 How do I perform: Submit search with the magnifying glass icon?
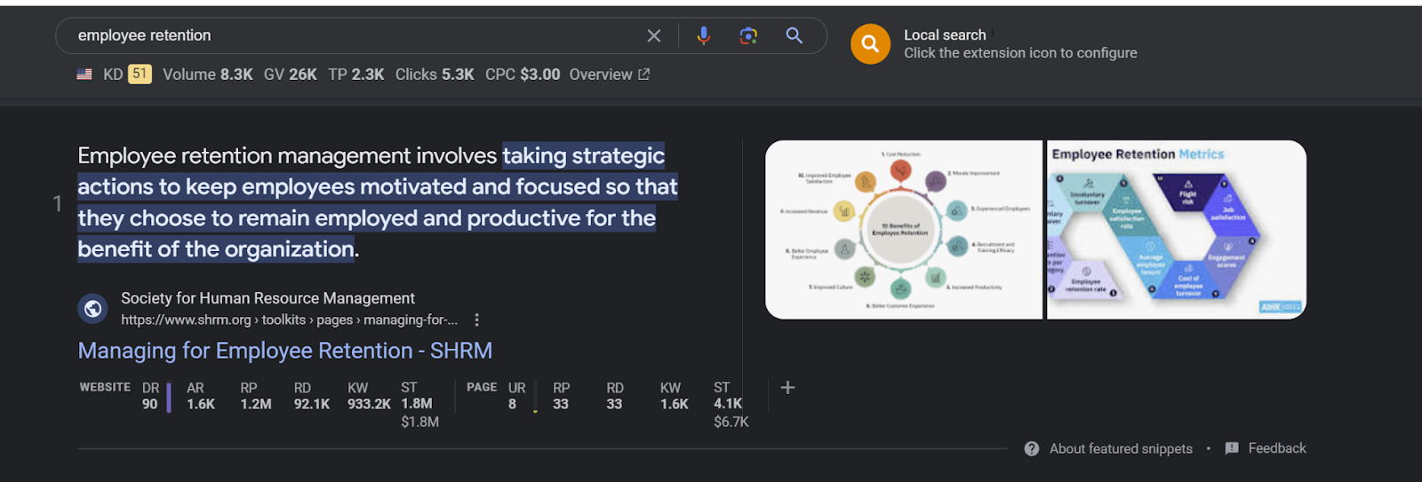794,36
